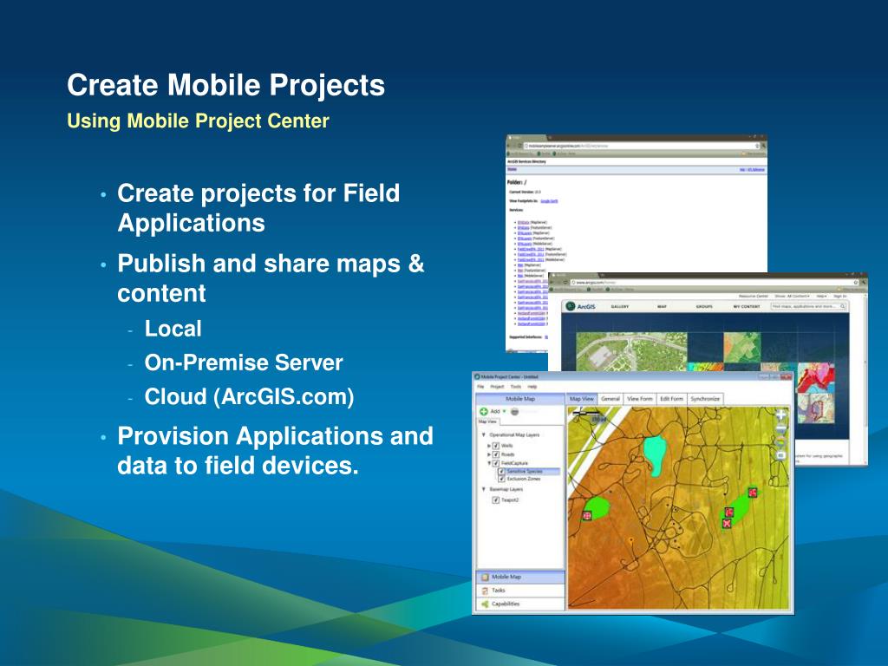
Task: Toggle the Sensitive Species checkbox
Action: point(502,471)
